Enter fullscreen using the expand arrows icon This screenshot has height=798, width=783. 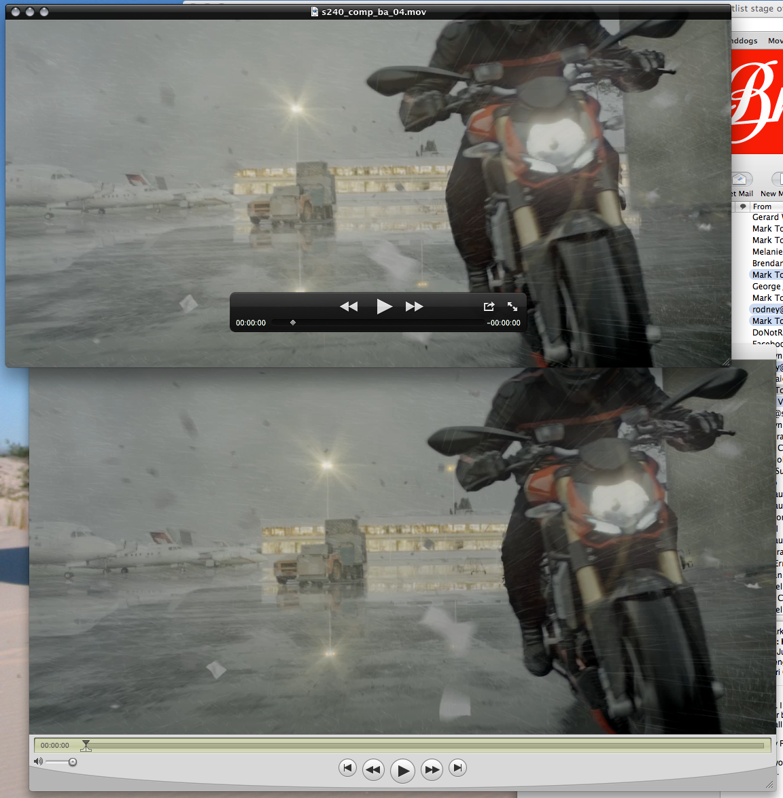(512, 306)
